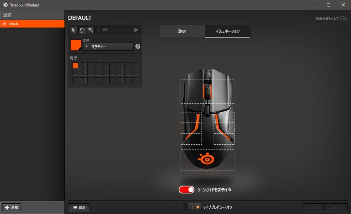Click the 新規 button to add profile
This screenshot has height=214, width=351.
tap(12, 207)
